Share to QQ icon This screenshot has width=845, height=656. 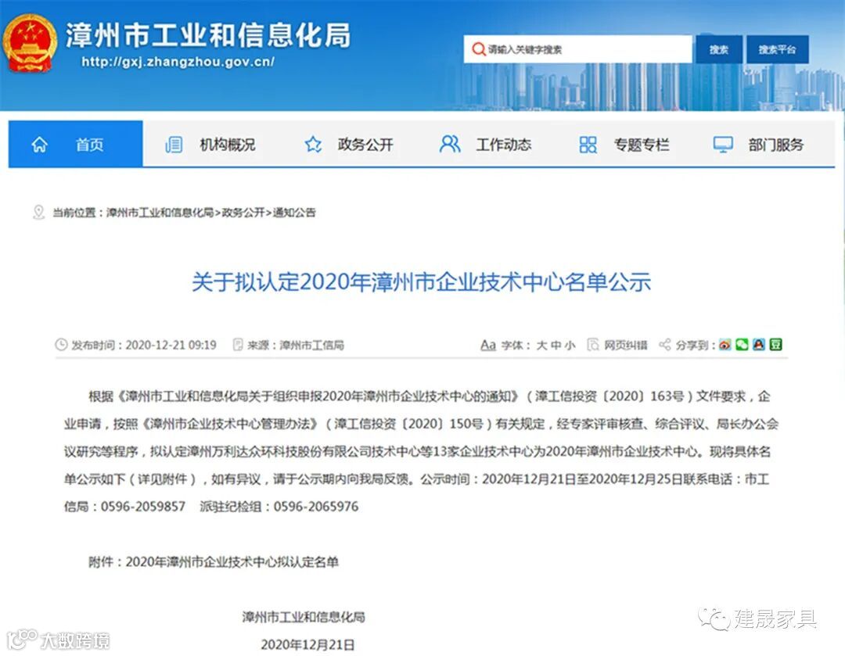(759, 345)
